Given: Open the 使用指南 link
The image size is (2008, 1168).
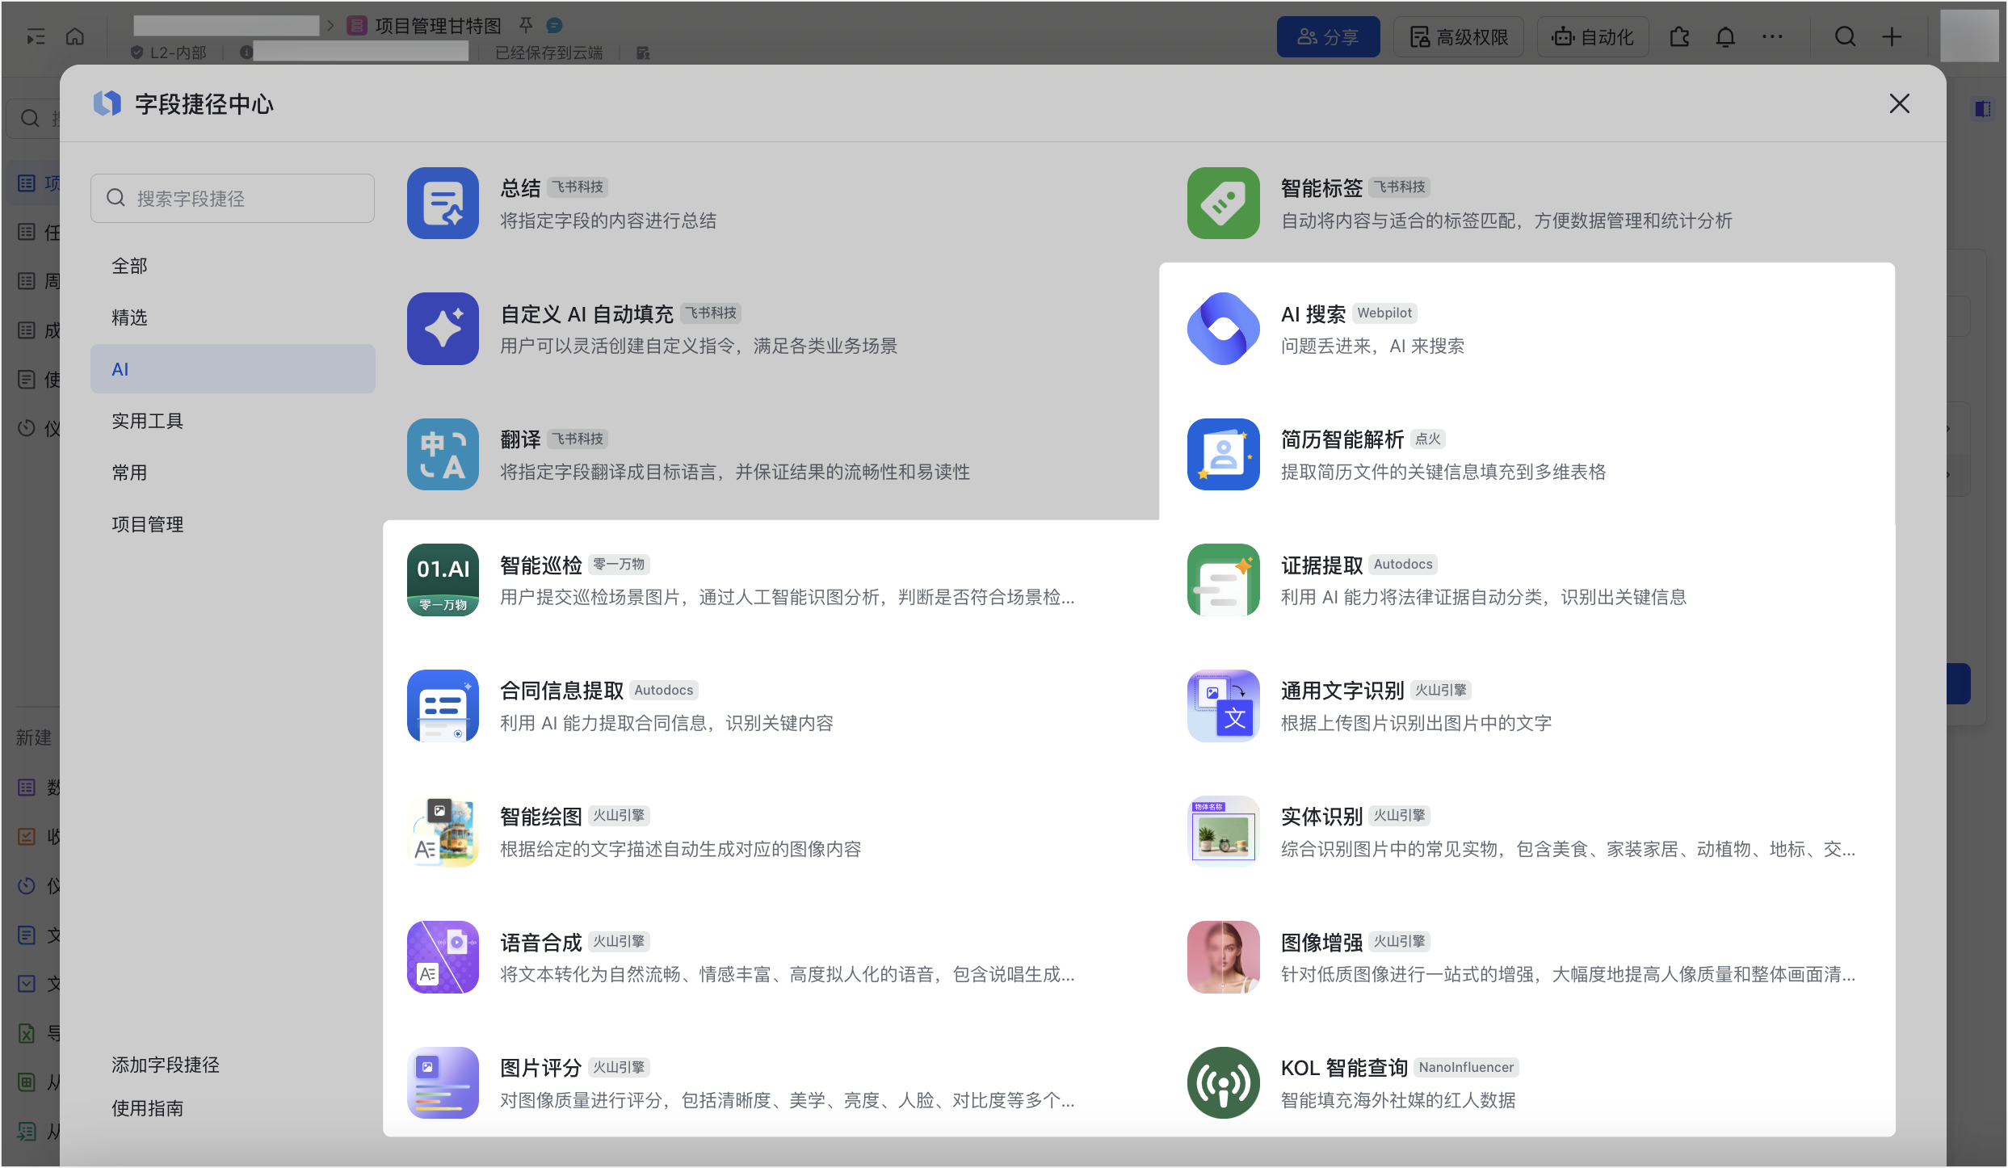Looking at the screenshot, I should point(147,1108).
